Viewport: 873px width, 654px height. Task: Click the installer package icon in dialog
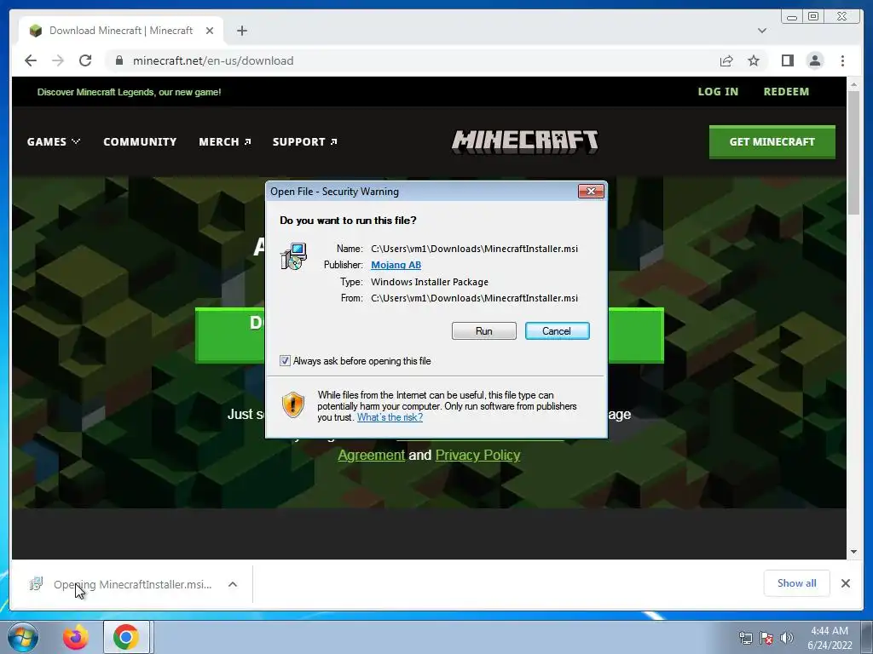tap(293, 256)
